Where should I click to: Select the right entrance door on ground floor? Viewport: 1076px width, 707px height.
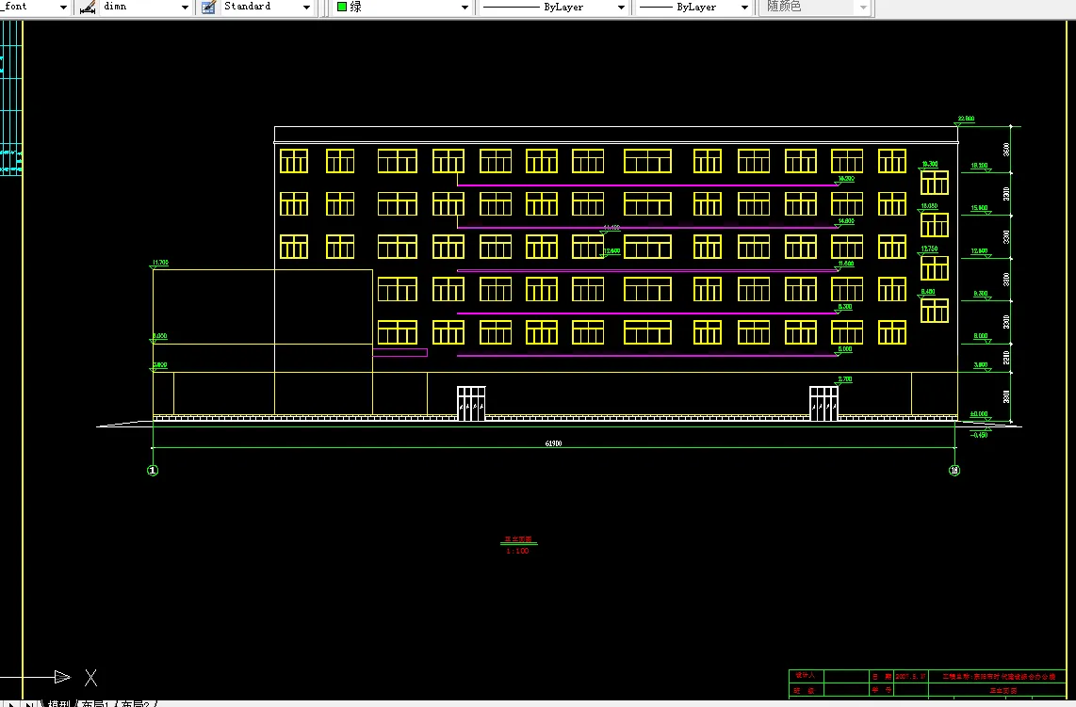point(823,403)
